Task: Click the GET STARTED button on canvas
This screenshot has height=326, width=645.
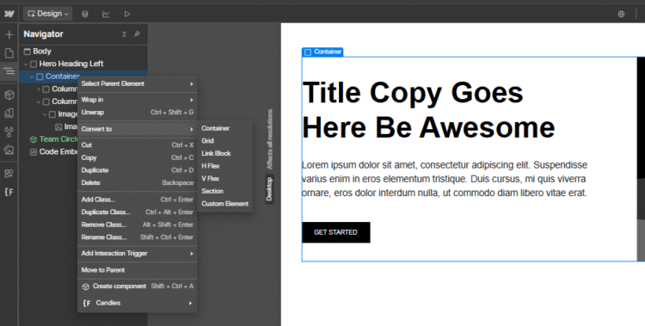Action: [x=335, y=232]
